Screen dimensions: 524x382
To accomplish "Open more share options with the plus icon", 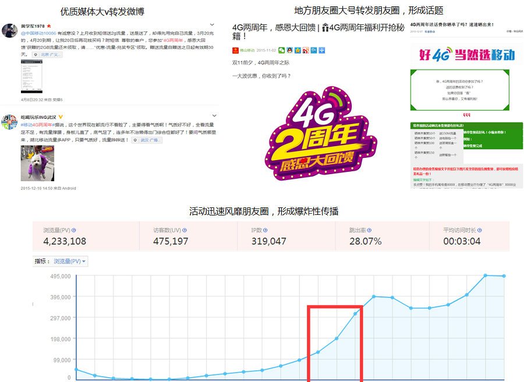I will [x=322, y=51].
